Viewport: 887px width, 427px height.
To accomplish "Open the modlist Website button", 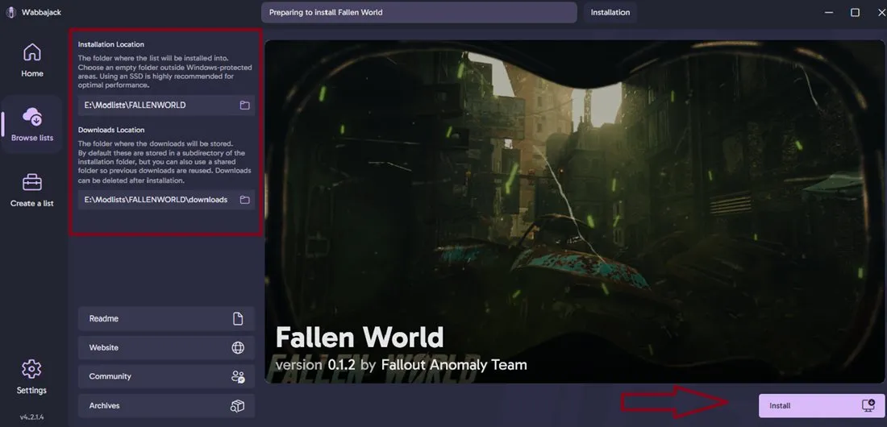I will point(166,348).
